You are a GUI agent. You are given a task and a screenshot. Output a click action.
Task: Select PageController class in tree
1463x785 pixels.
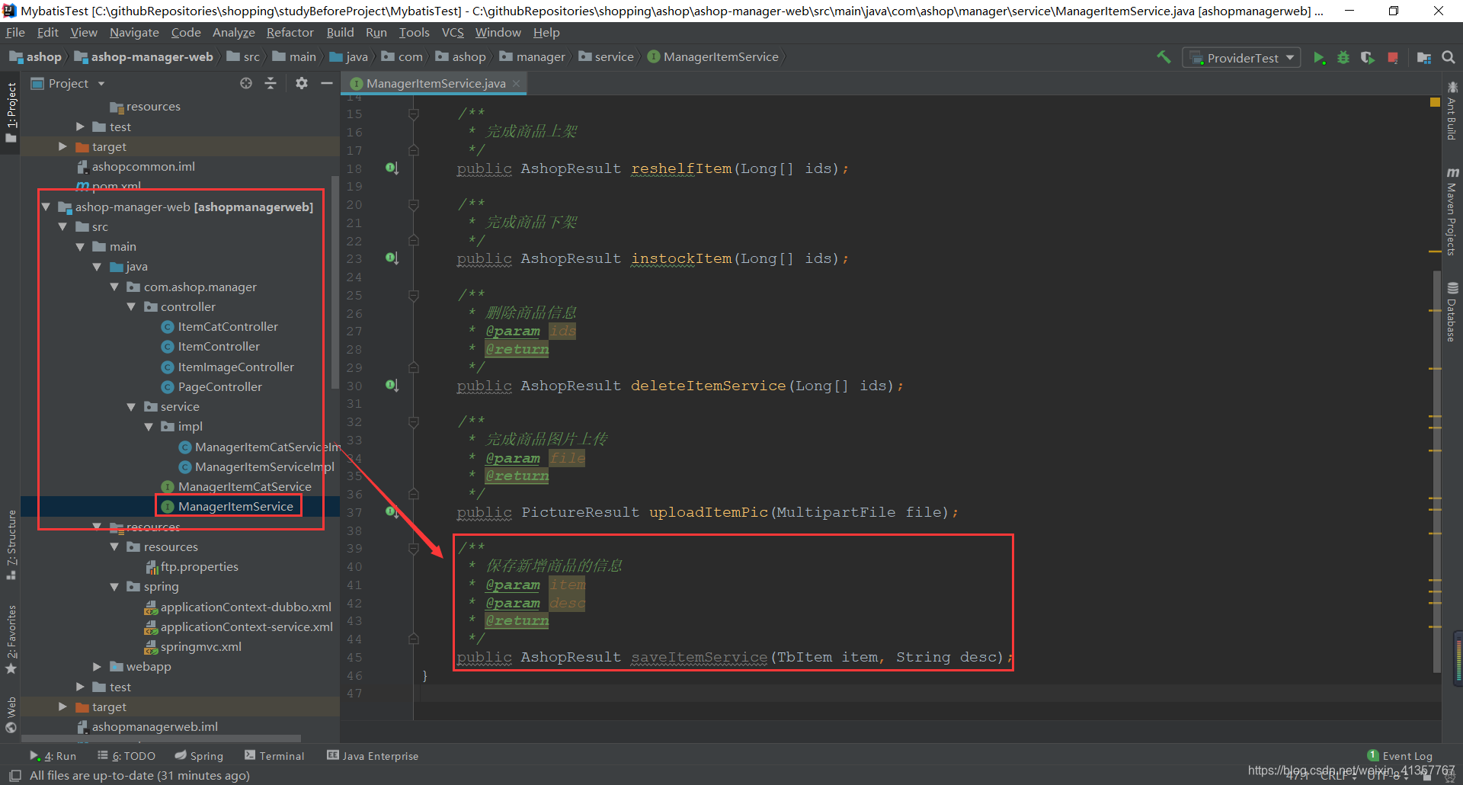pyautogui.click(x=219, y=387)
